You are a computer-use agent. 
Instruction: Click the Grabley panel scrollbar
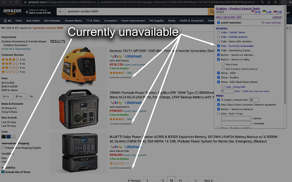point(285,56)
